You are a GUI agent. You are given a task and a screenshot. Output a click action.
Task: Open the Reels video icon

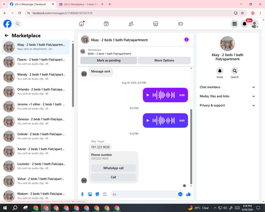point(106,24)
